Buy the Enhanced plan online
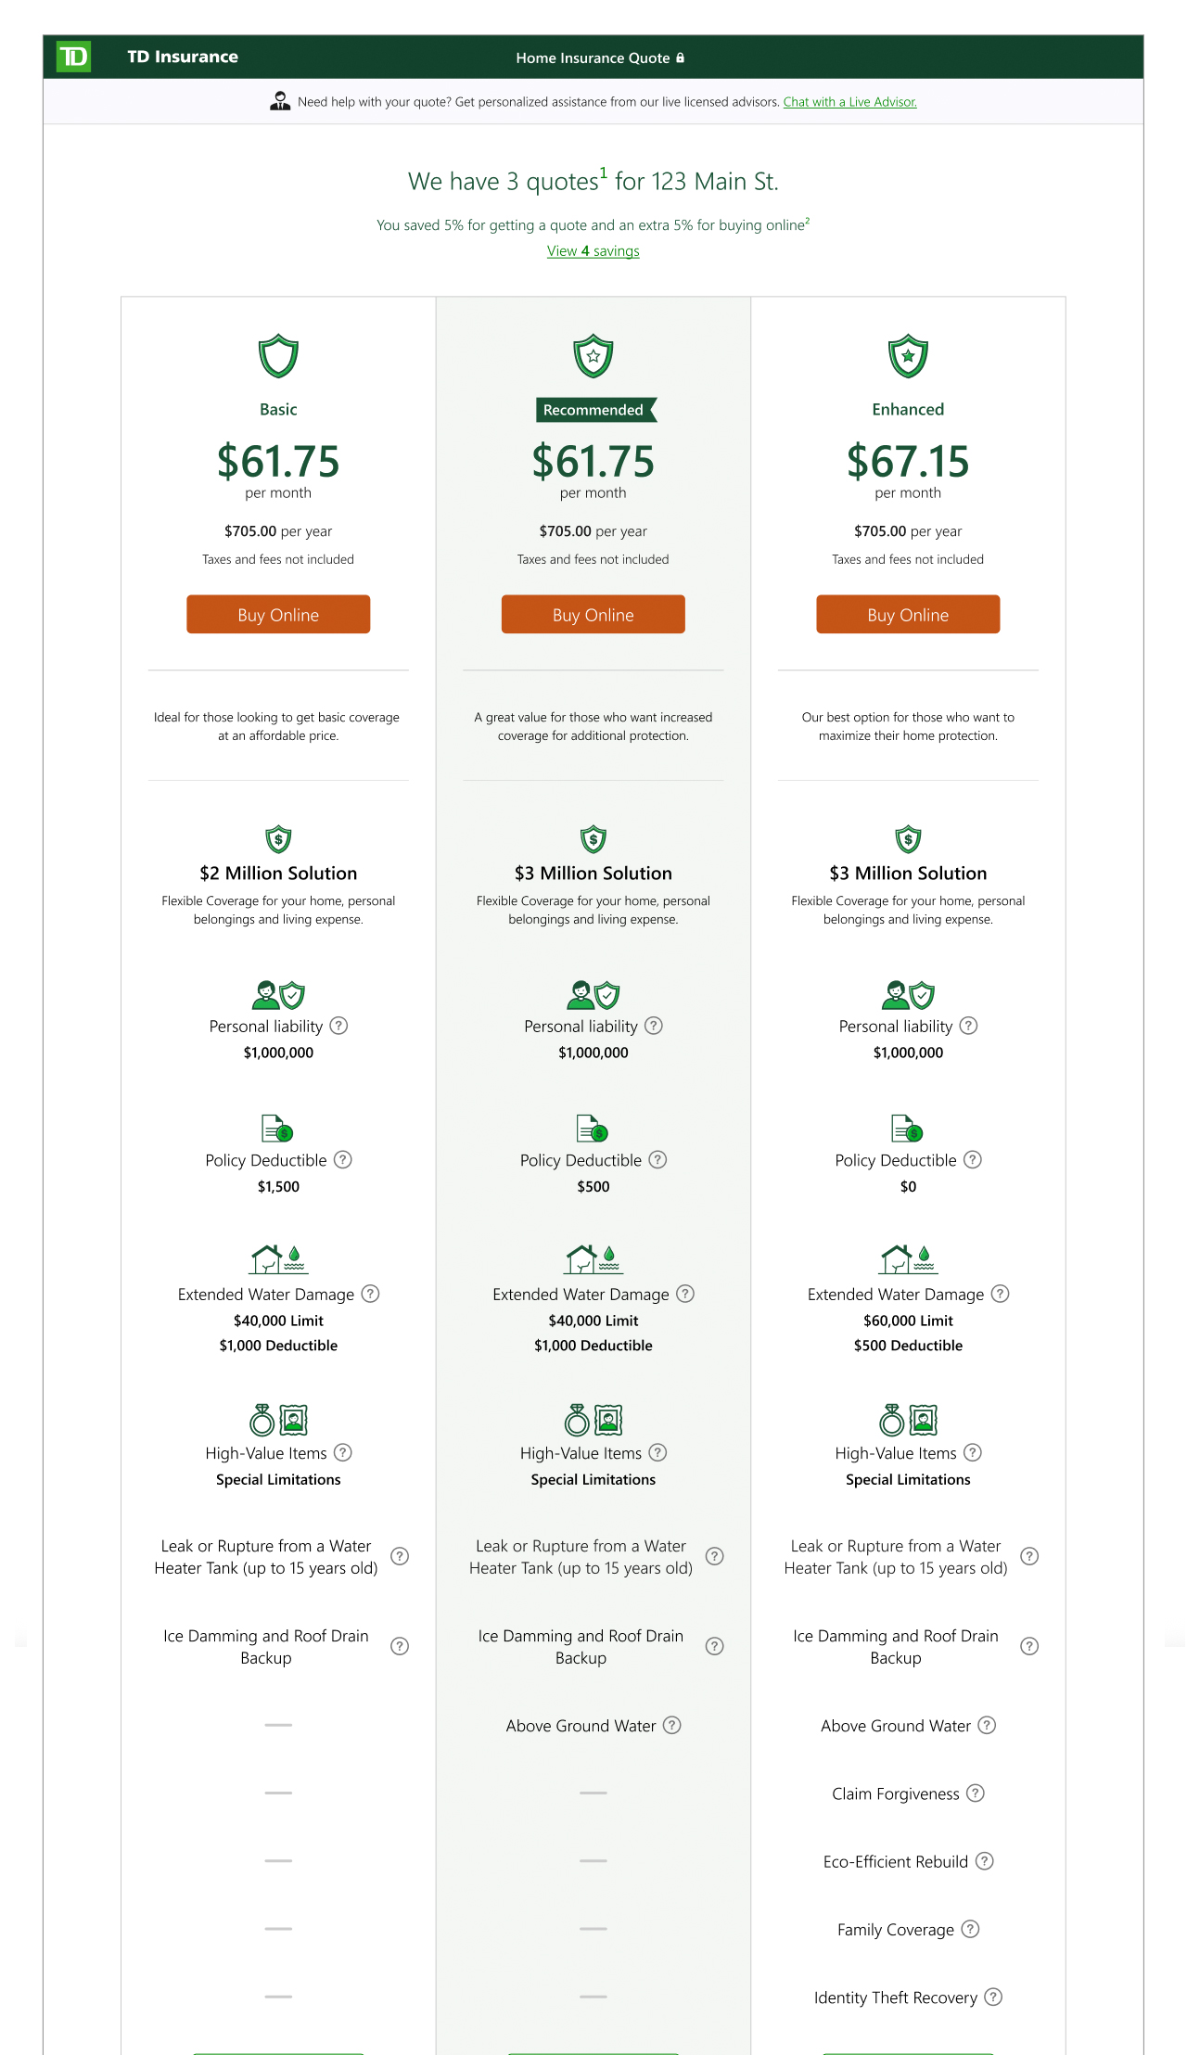Screen dimensions: 1187x2055 click(908, 615)
